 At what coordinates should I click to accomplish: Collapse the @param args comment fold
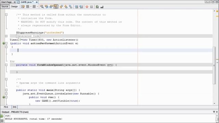(6, 79)
